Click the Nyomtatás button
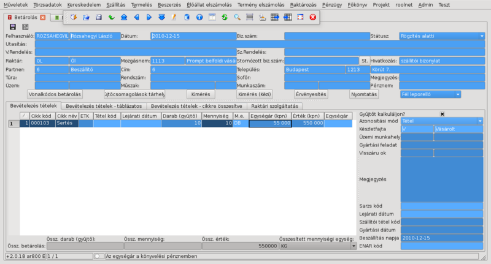491x264 pixels. (363, 94)
